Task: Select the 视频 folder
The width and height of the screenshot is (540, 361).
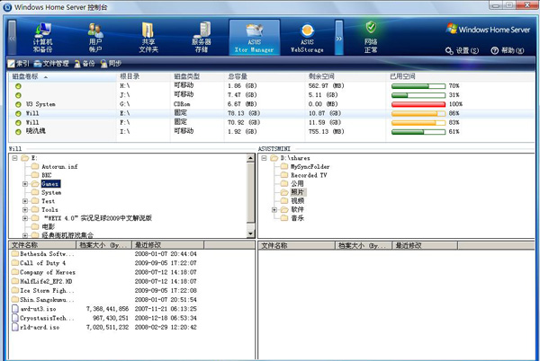Action: 292,201
